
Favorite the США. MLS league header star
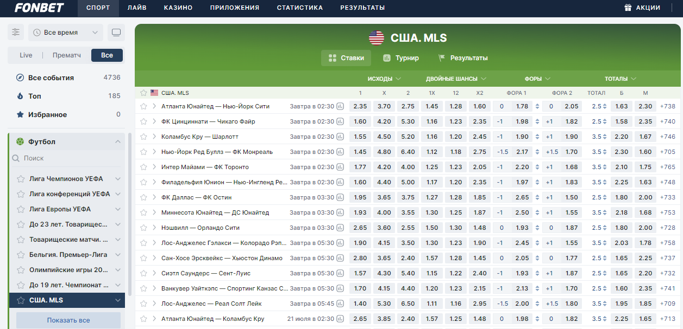point(143,93)
